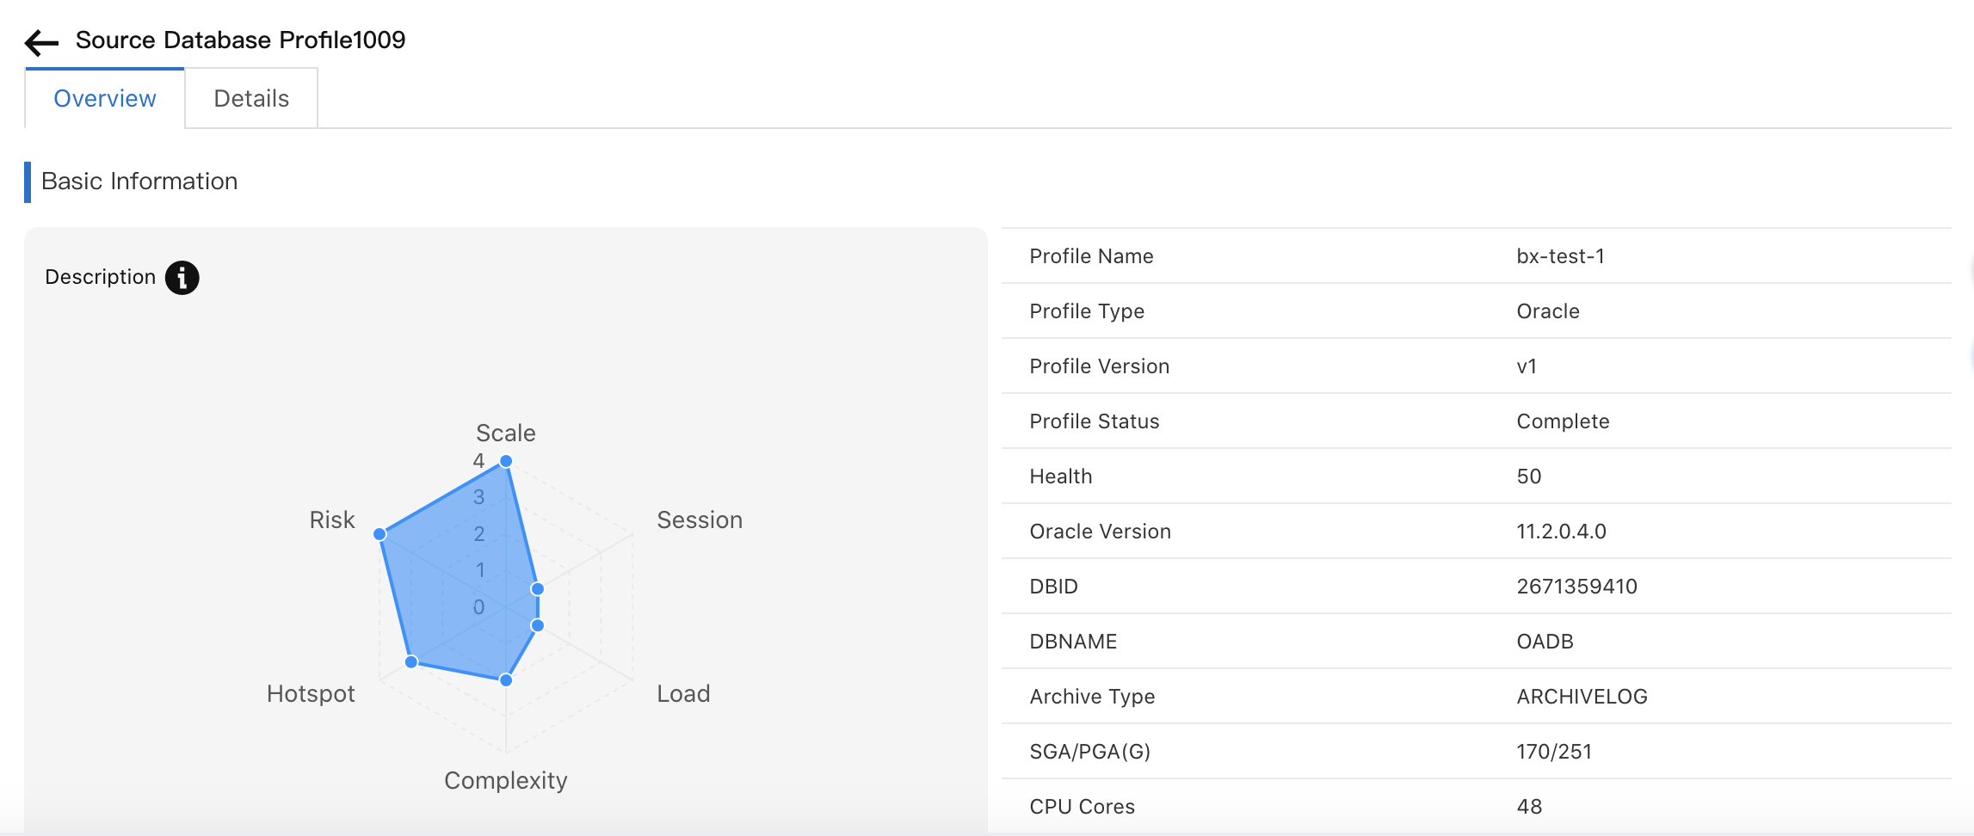Click the radar scale tick label 2
1974x836 pixels.
click(x=479, y=534)
